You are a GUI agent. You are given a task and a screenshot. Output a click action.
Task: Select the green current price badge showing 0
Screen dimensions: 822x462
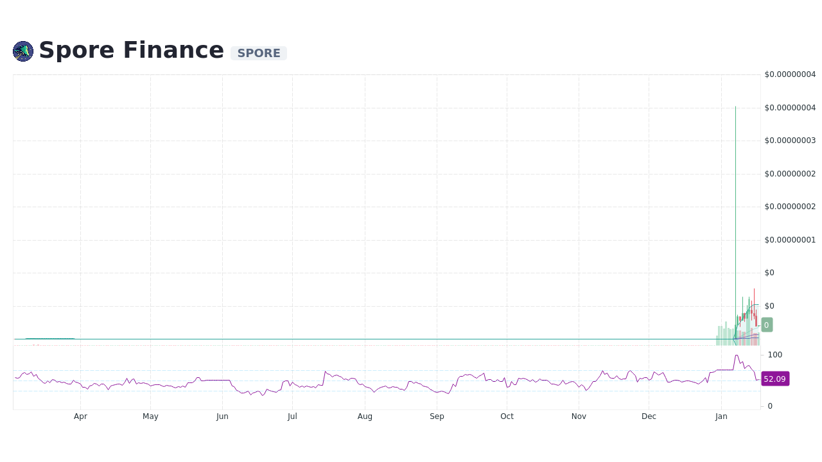[x=766, y=325]
